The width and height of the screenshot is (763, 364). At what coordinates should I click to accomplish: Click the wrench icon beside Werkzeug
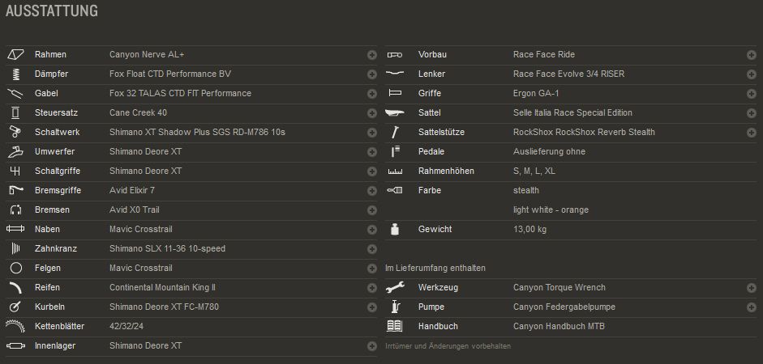coord(395,287)
